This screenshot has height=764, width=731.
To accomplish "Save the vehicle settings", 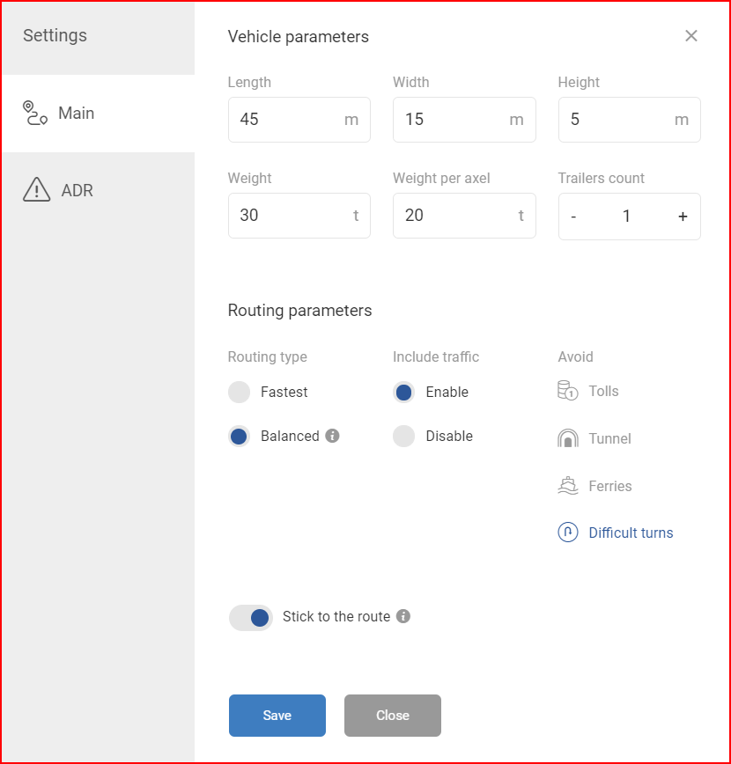I will [x=277, y=716].
